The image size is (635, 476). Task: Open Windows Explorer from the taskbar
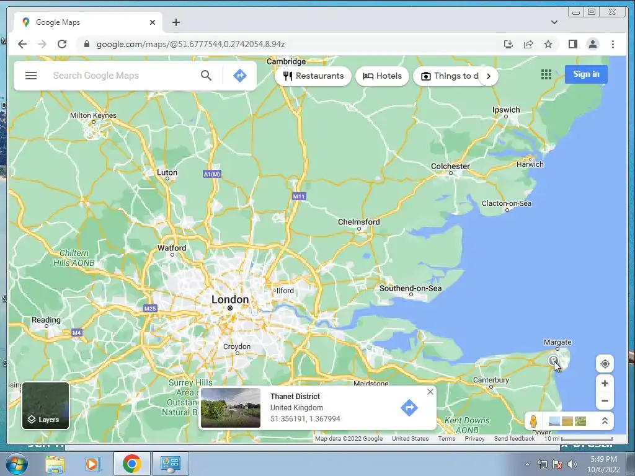(55, 464)
